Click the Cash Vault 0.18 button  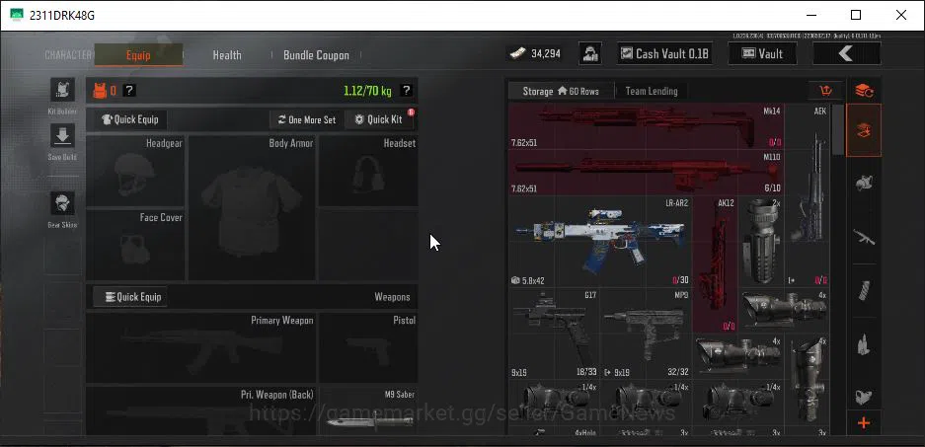pos(664,53)
